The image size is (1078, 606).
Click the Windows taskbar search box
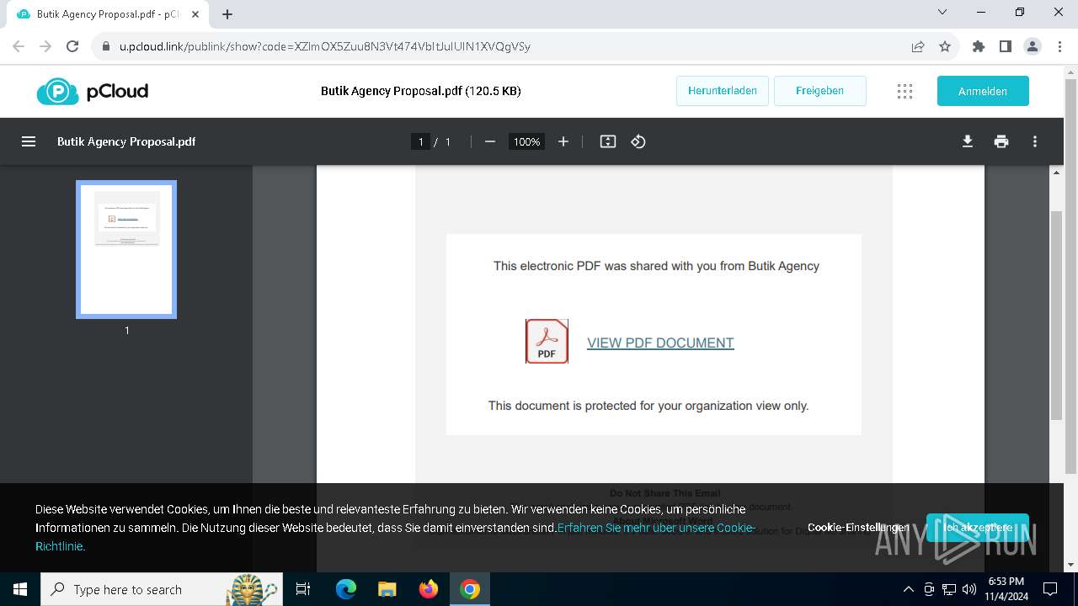pyautogui.click(x=161, y=589)
